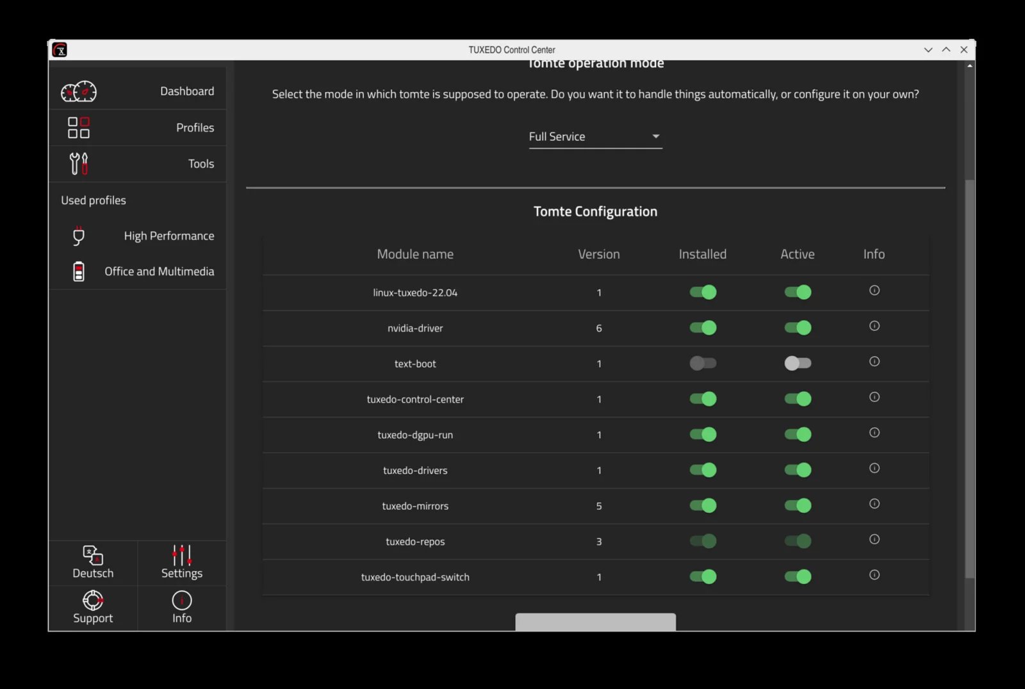Click the Deutsch language translation icon
Screen dimensions: 1025x689
point(93,555)
